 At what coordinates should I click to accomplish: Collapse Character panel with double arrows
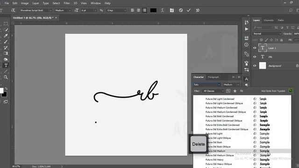234,77
